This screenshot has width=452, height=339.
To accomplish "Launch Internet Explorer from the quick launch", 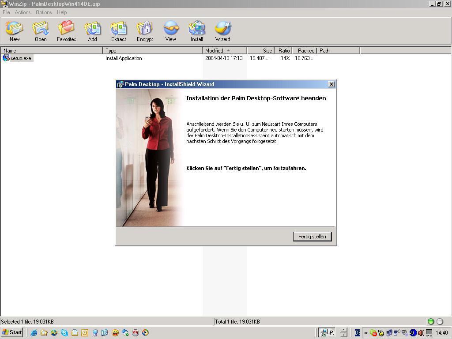I will point(34,333).
